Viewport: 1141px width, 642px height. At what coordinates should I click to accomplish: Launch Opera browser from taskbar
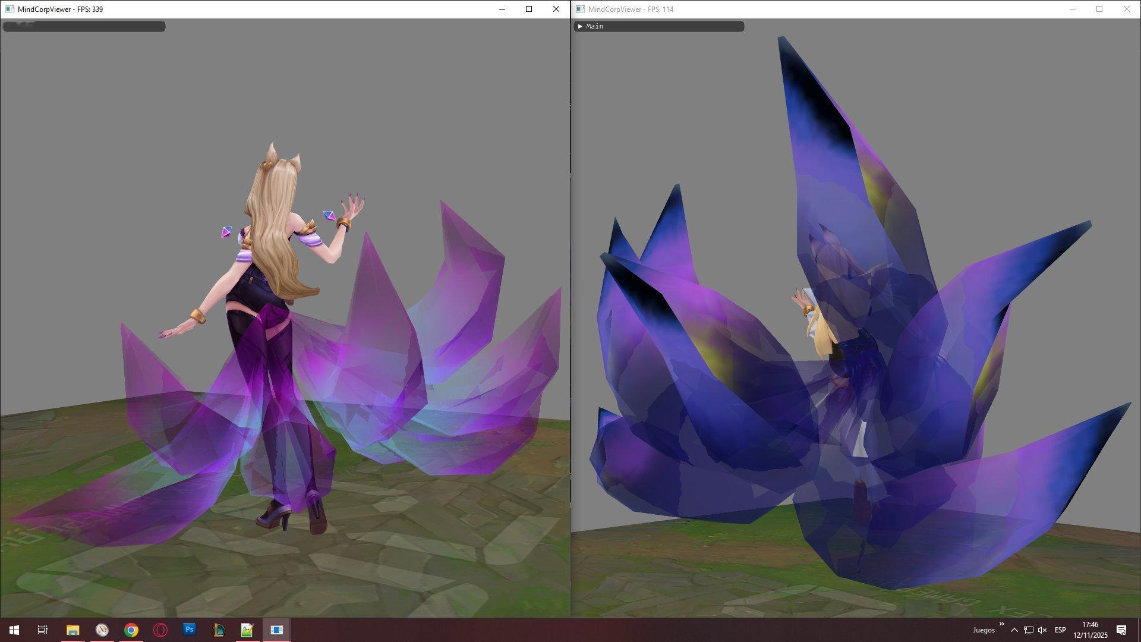coord(160,630)
